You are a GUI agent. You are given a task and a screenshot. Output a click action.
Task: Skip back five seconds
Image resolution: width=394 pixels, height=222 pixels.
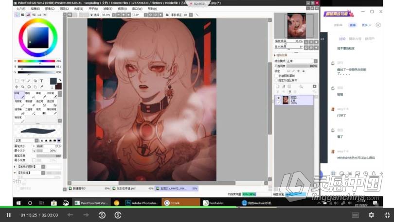102,215
